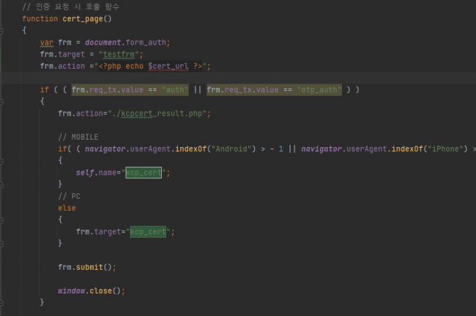Click the number 1 after Android check

[x=280, y=149]
